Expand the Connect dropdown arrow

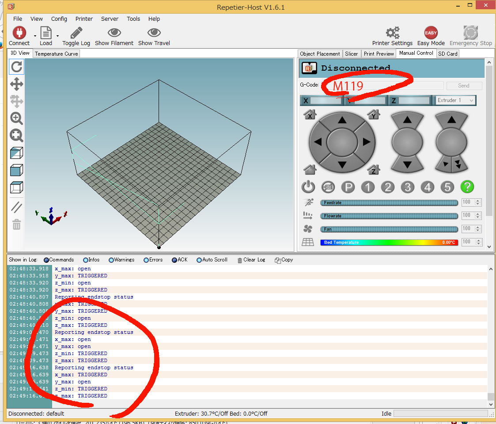point(35,36)
